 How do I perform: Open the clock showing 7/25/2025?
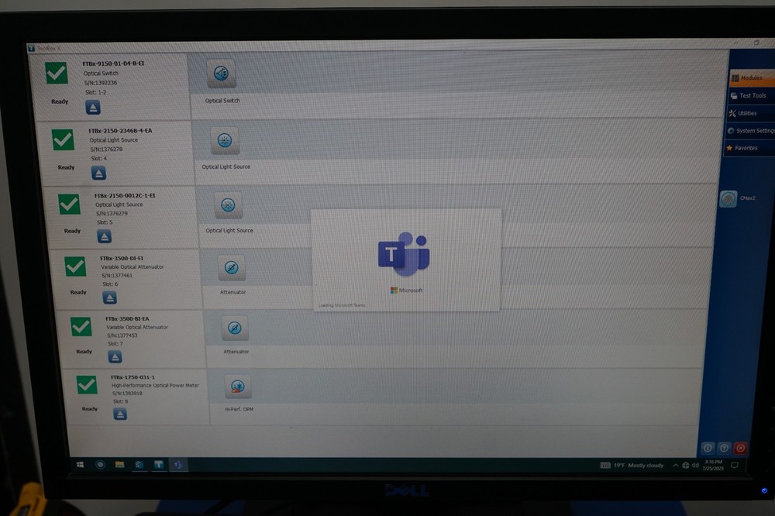click(713, 465)
